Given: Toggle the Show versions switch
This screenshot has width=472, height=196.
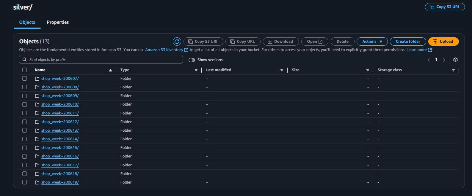Looking at the screenshot, I should [192, 60].
